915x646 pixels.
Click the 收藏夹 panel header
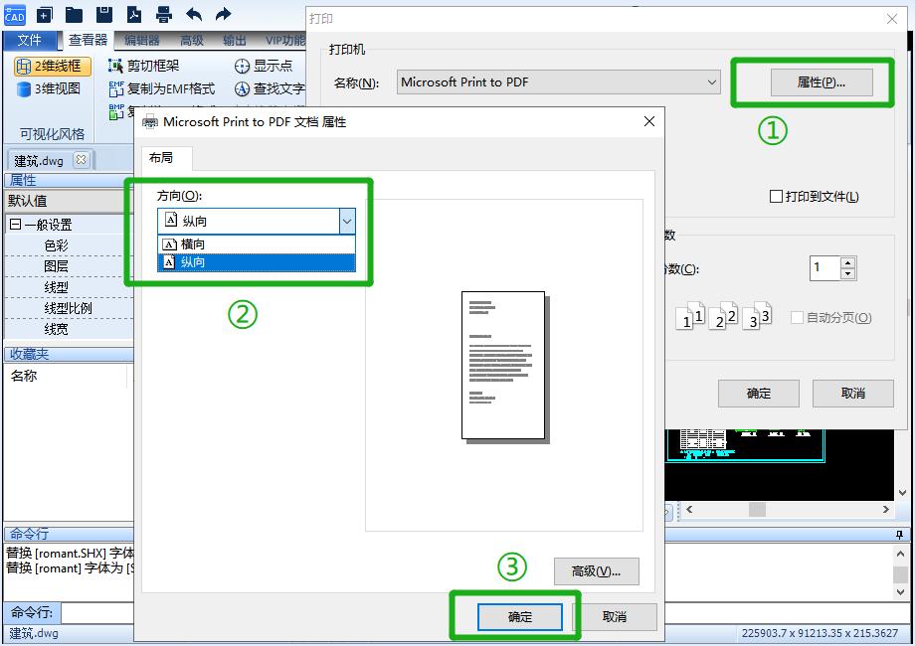click(69, 354)
